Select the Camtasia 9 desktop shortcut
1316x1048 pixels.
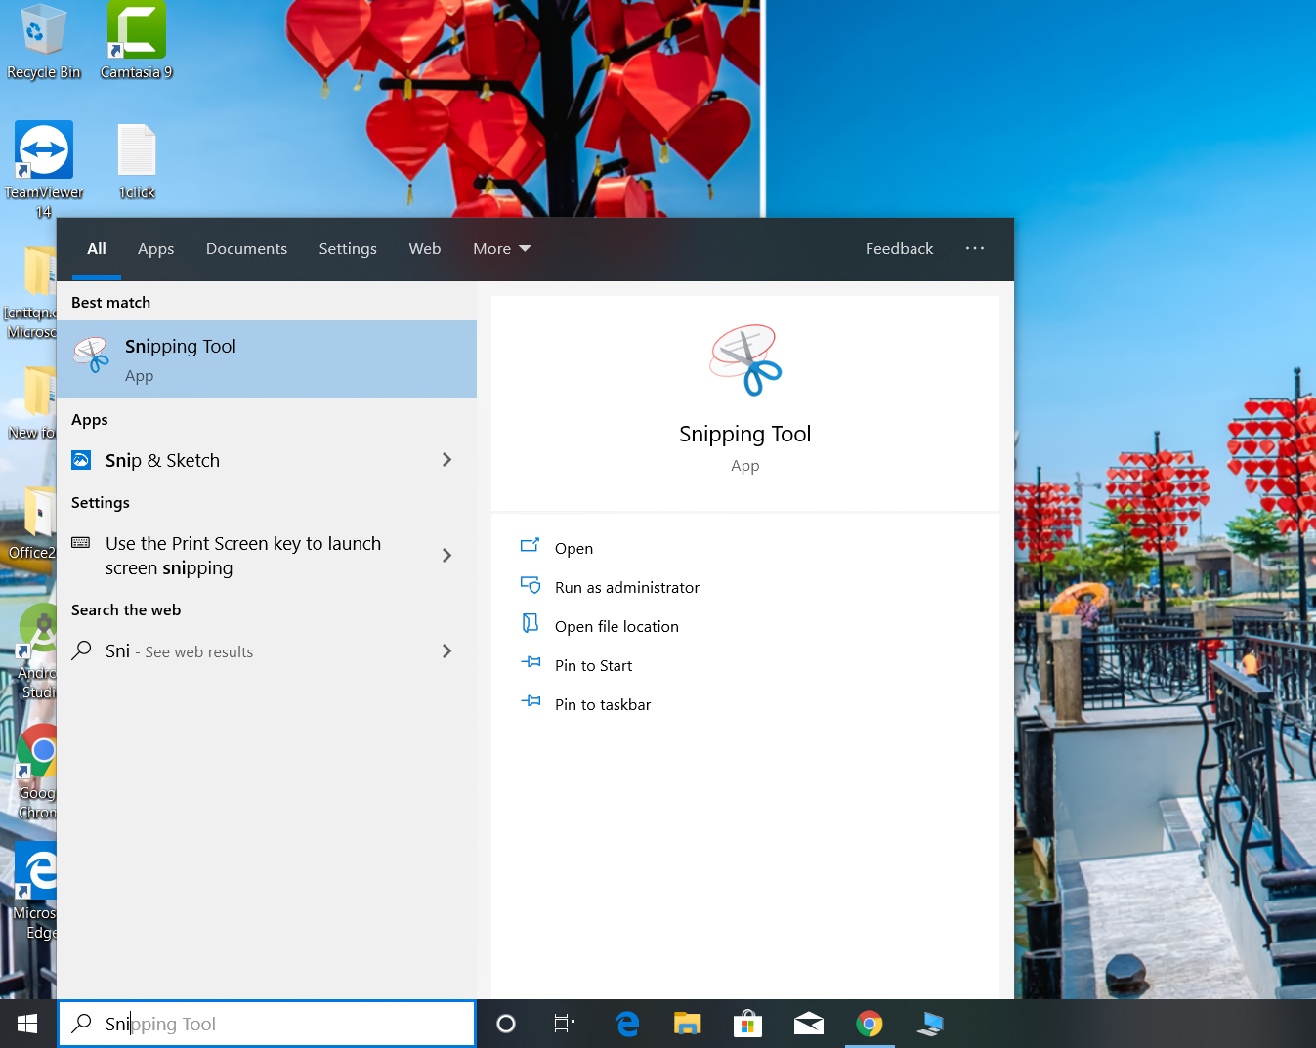click(x=137, y=41)
